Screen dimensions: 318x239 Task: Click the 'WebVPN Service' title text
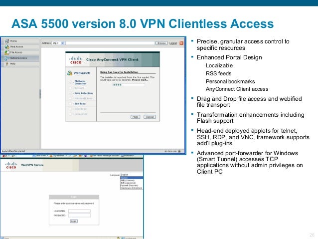coord(32,165)
